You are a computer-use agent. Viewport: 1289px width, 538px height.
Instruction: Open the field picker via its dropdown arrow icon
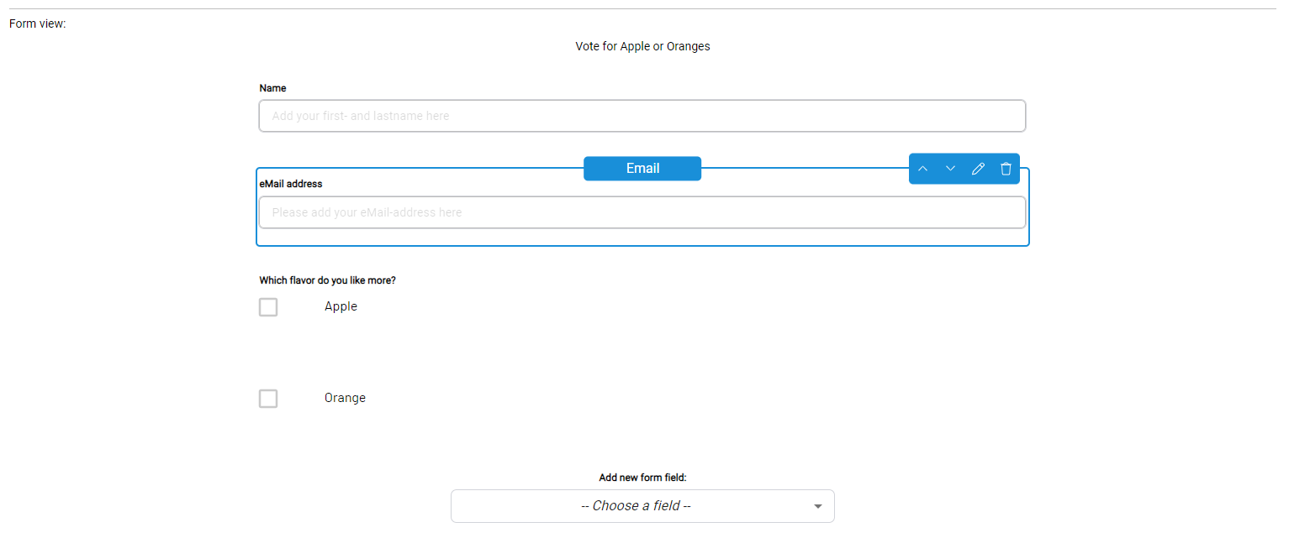pos(816,506)
